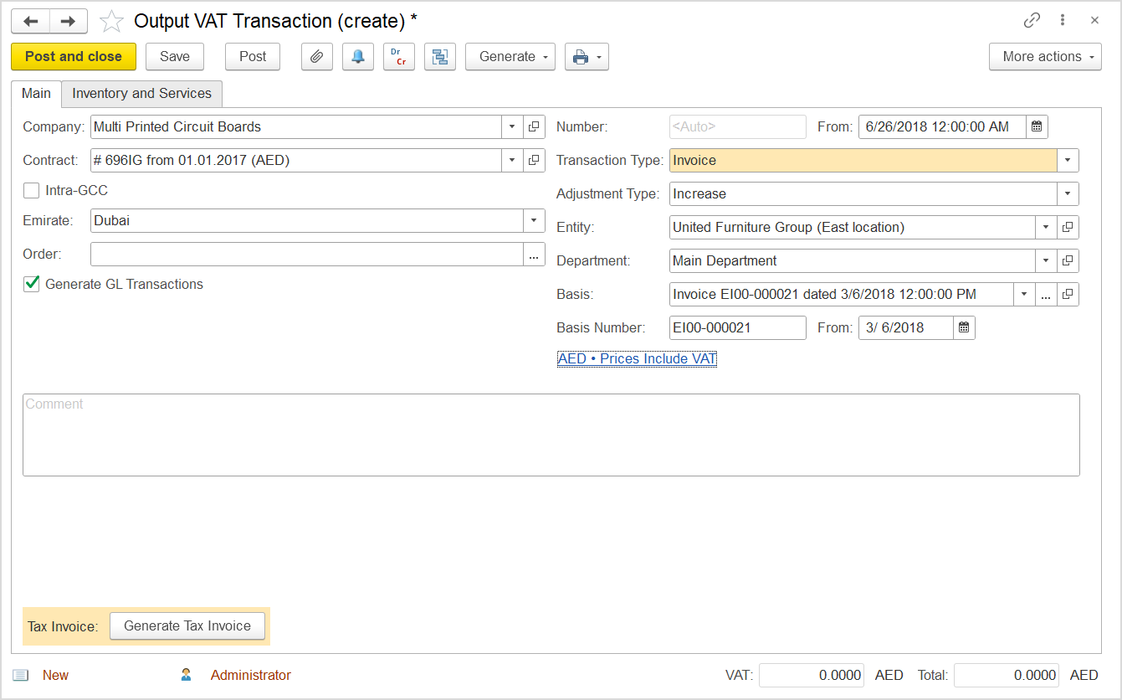The height and width of the screenshot is (700, 1122).
Task: Close the Output VAT Transaction form
Action: [x=1094, y=20]
